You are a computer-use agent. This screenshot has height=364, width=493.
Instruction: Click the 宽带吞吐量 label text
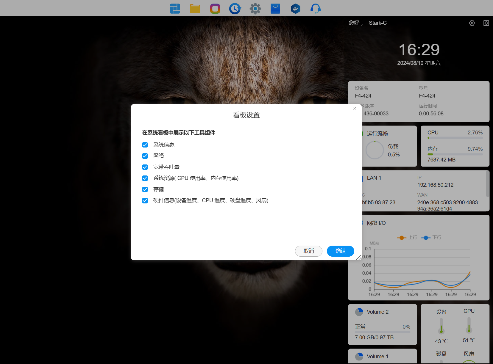tap(166, 167)
